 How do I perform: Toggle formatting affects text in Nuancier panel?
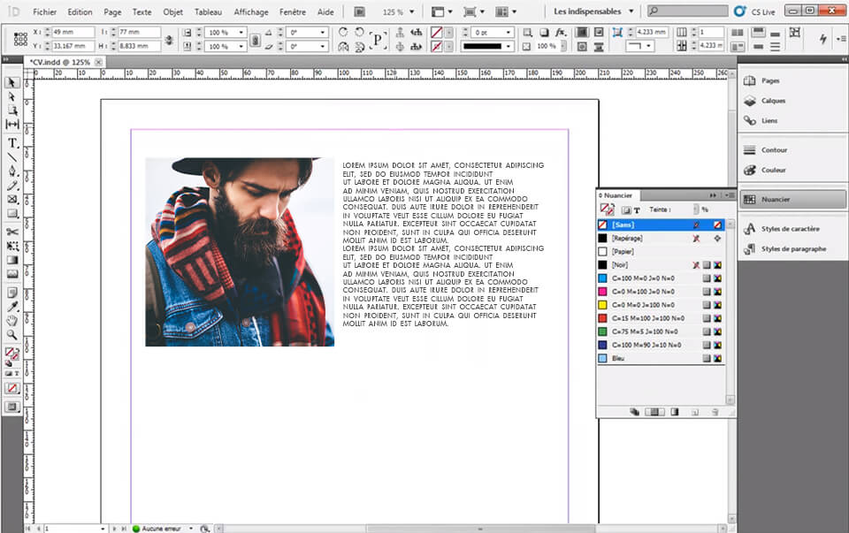point(637,209)
